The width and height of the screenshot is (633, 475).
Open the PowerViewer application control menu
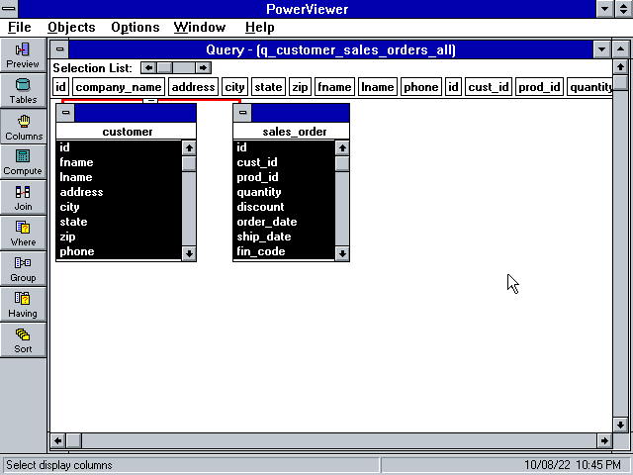pyautogui.click(x=9, y=9)
